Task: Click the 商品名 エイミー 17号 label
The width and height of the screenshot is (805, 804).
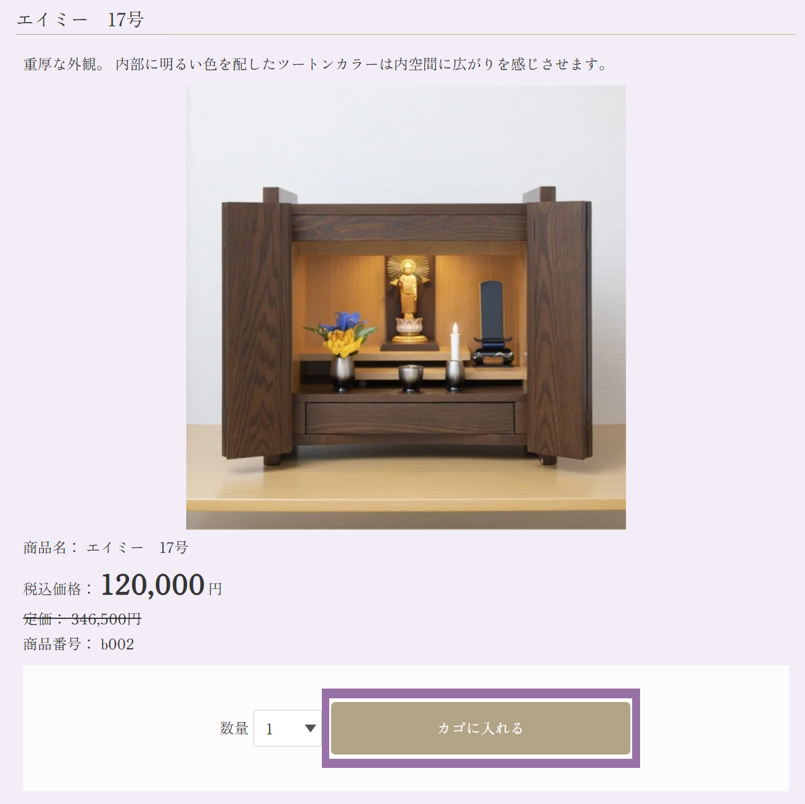Action: coord(106,547)
